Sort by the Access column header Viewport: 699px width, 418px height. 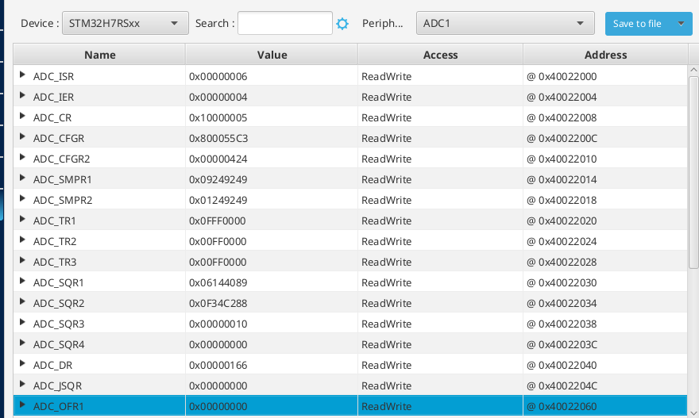440,55
